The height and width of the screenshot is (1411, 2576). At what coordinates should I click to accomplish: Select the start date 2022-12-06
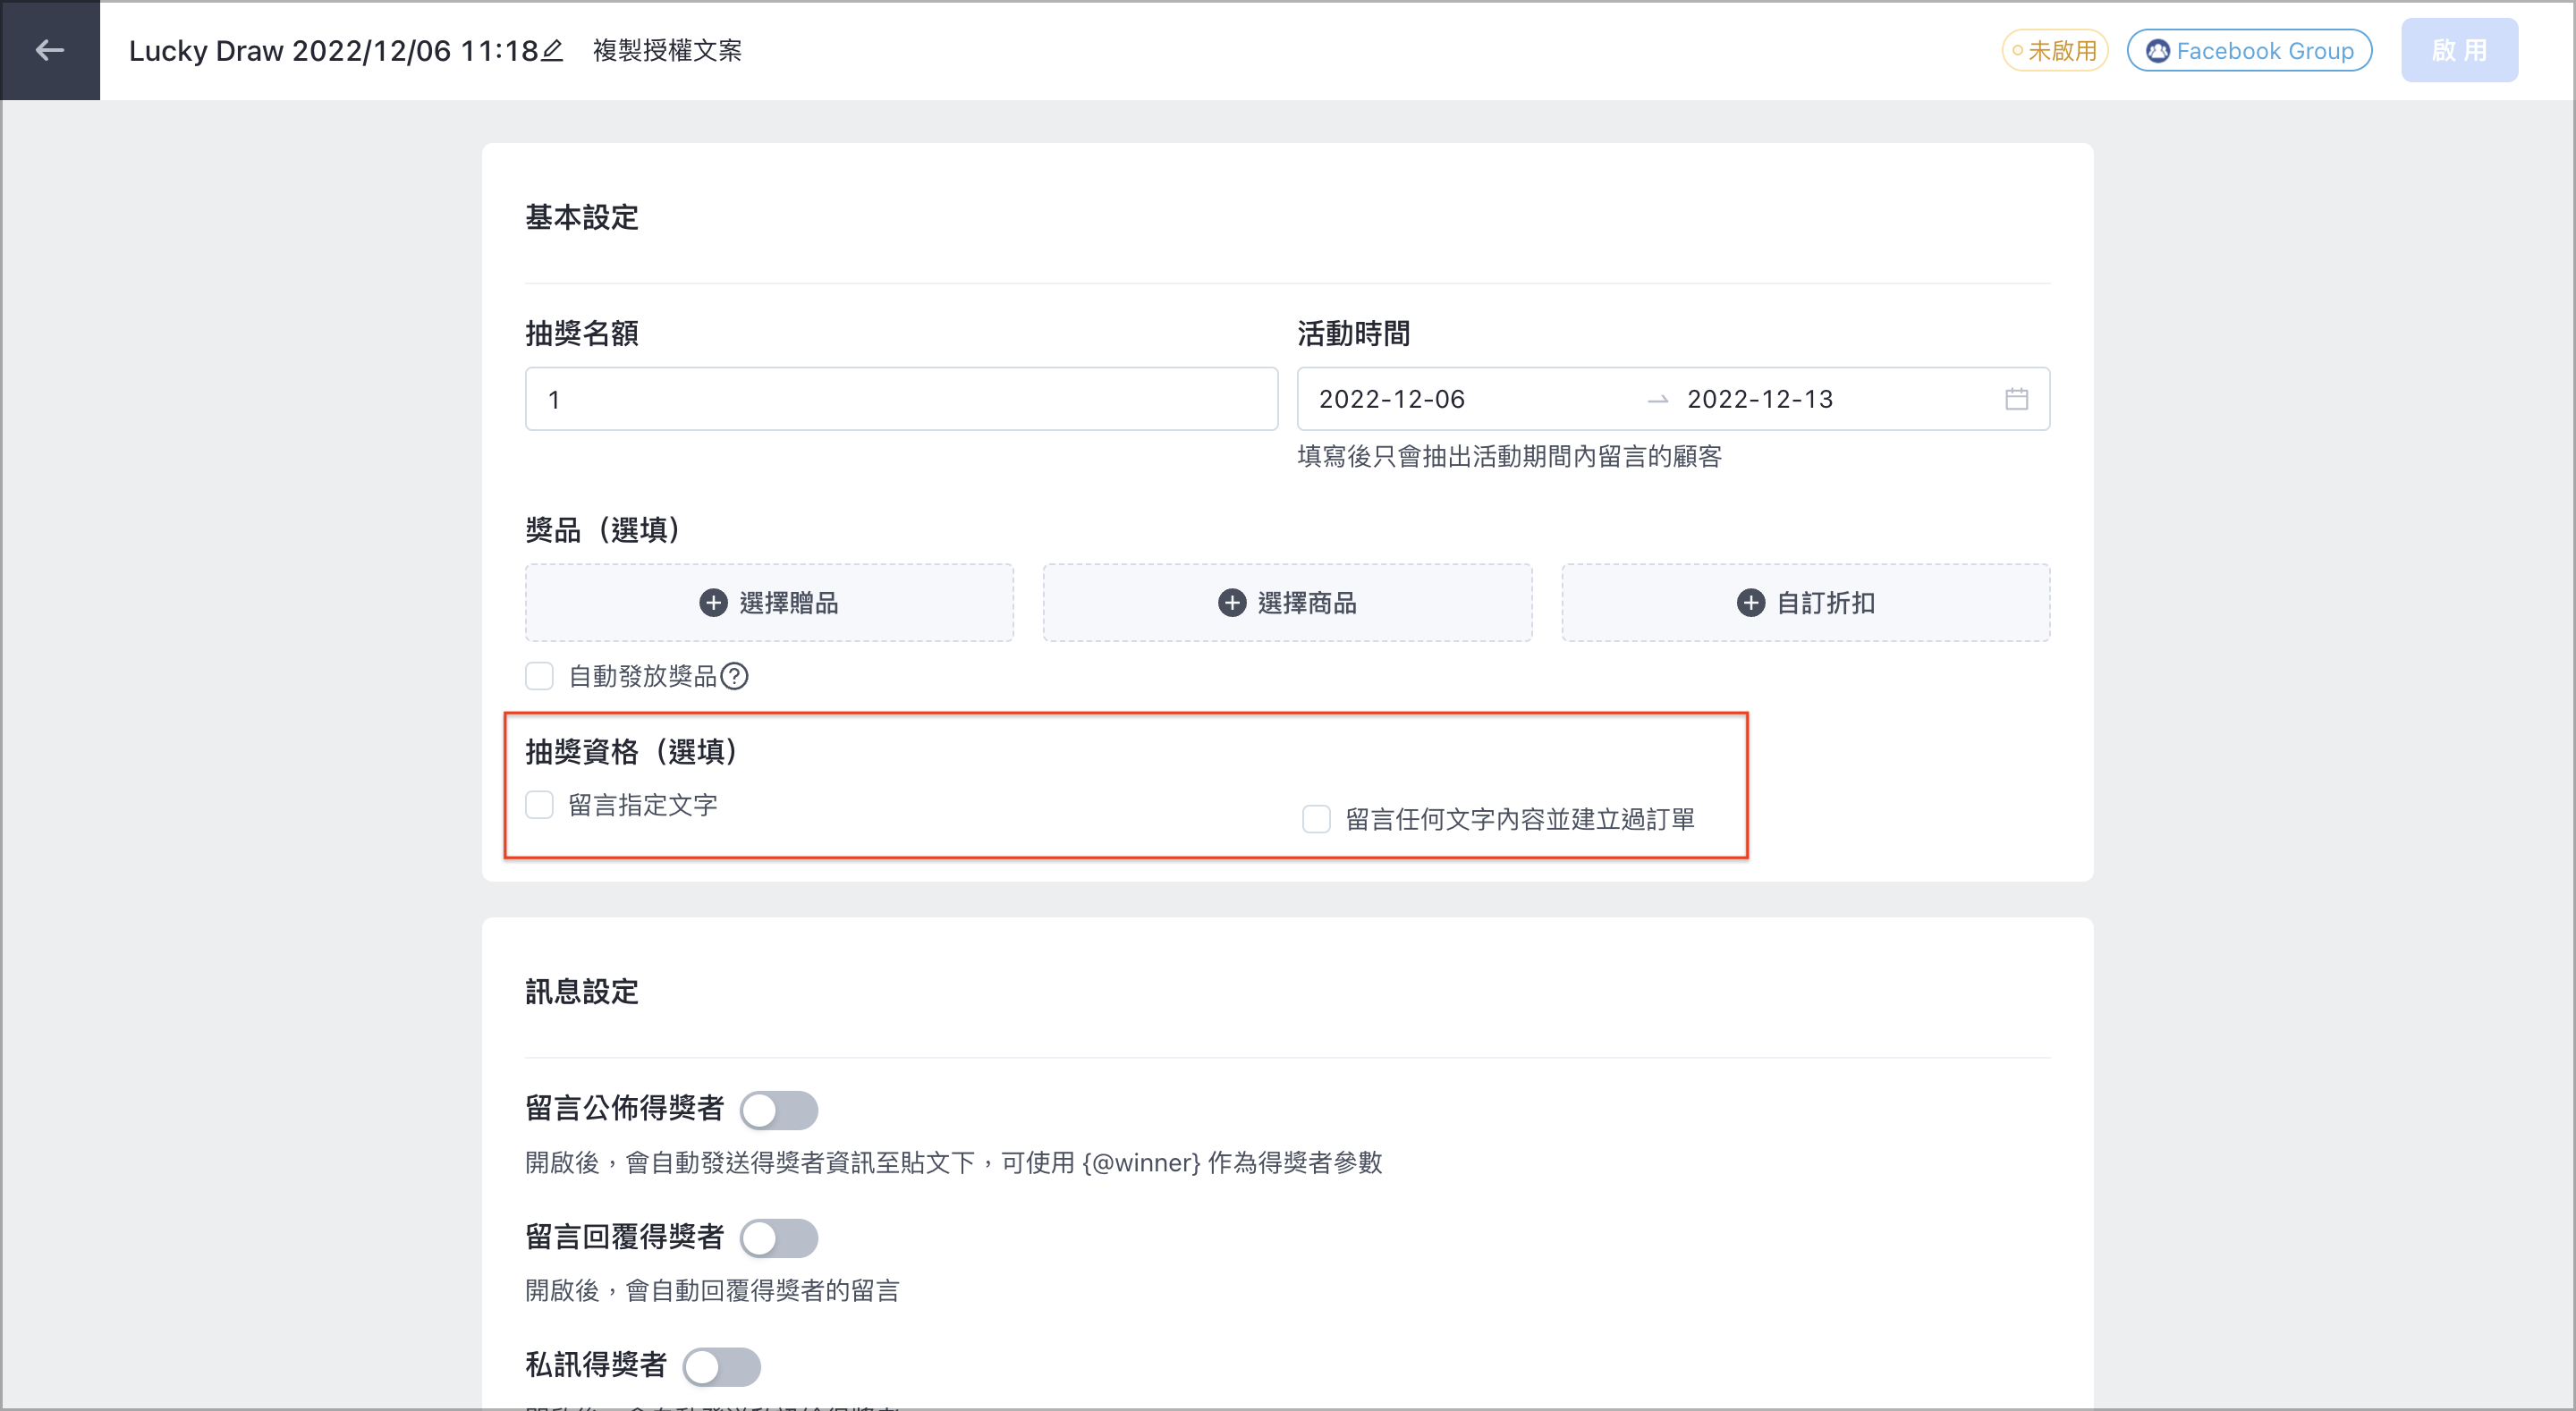[x=1391, y=399]
